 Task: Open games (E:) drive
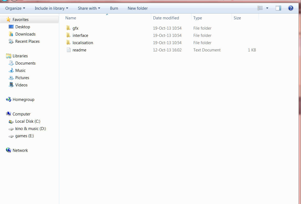coord(24,136)
